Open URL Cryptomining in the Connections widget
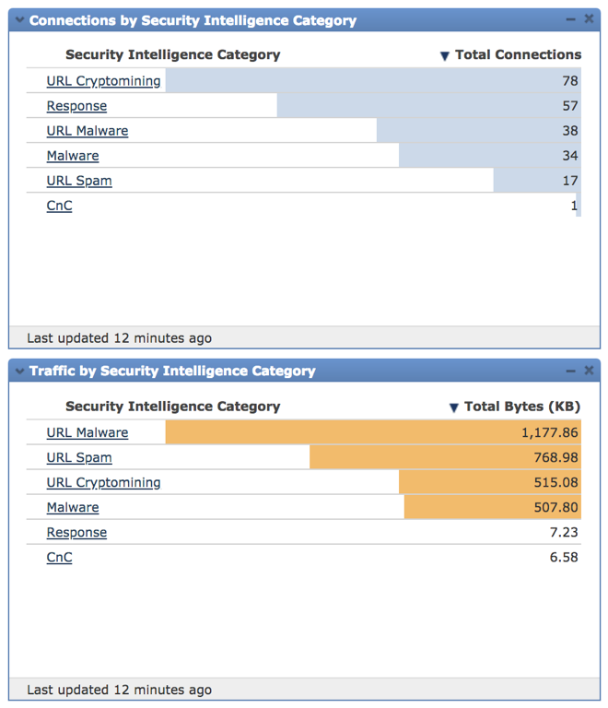Viewport: 608px width, 708px height. [x=103, y=81]
